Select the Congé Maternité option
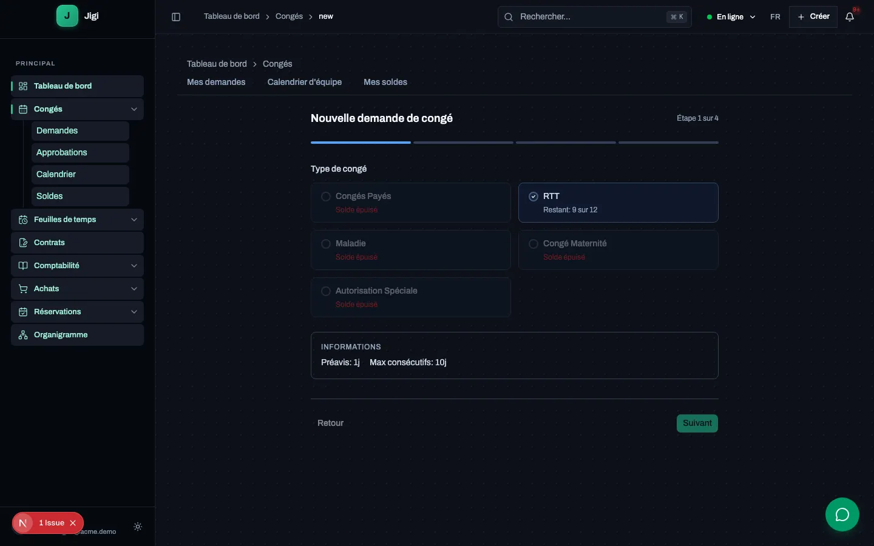The height and width of the screenshot is (546, 874). point(618,250)
